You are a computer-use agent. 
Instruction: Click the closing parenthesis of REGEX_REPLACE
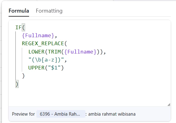tap(23, 76)
